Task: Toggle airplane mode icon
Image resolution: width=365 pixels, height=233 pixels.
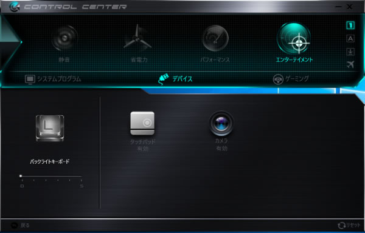Action: click(x=350, y=64)
